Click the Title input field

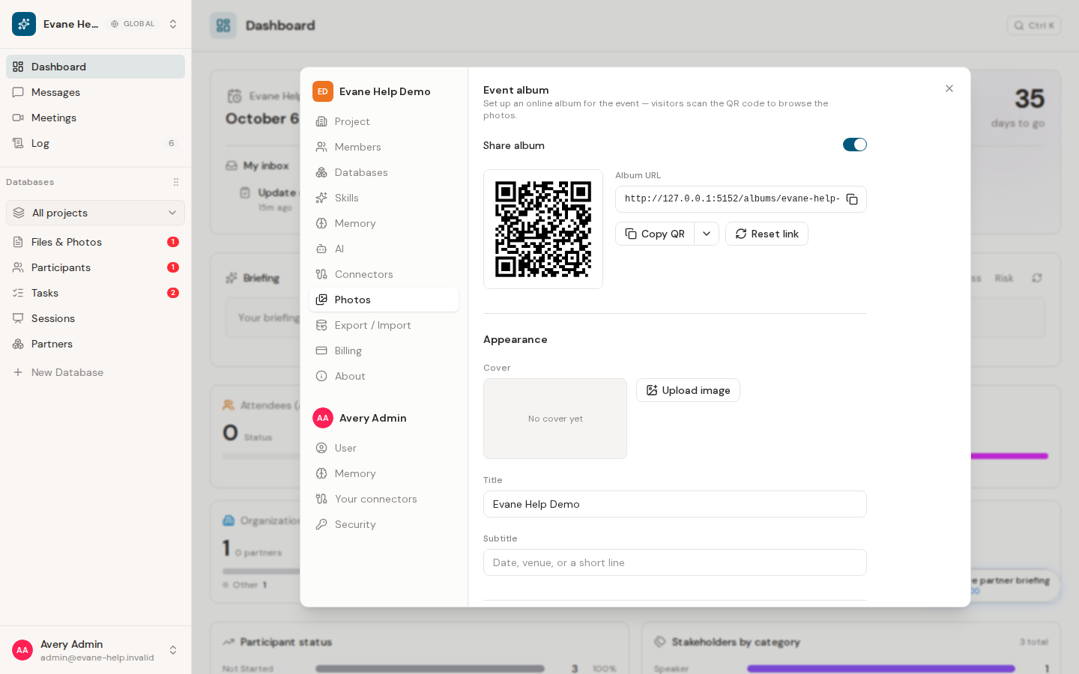coord(674,504)
